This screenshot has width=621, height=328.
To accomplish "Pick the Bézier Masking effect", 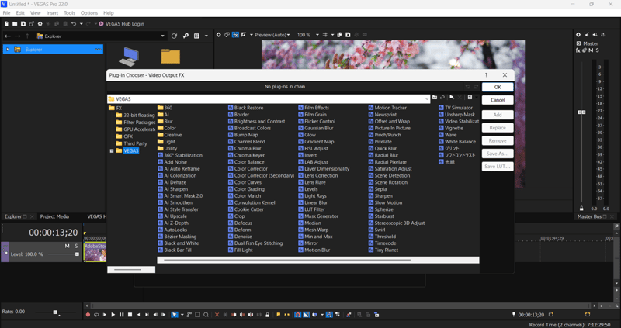I will coord(180,237).
